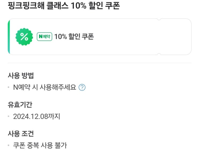This screenshot has height=152, width=199.
Task: Click the bullet before N예약 시 사용해주세요
Action: tap(9, 88)
